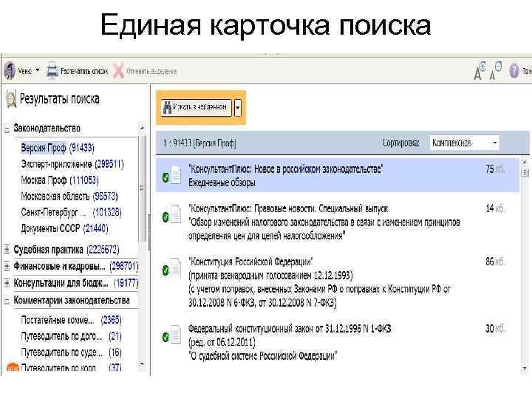Click the results list scrollbar down arrow
The height and width of the screenshot is (399, 532).
[x=525, y=369]
